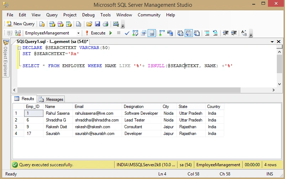Toggle Results to Text mode
Viewport: 285px width, 179px height.
180,33
